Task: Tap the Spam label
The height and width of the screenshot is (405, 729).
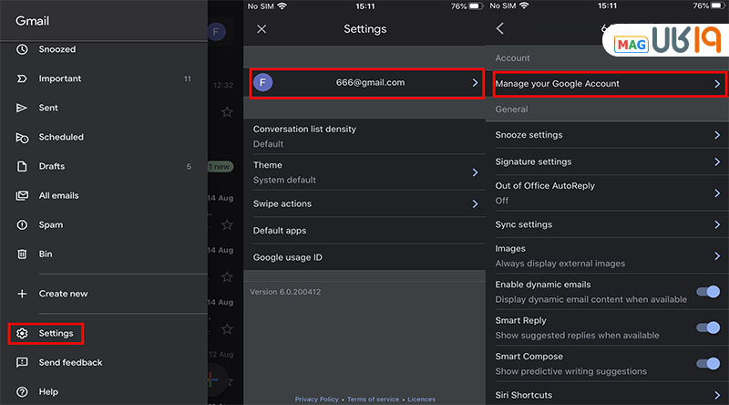Action: click(51, 224)
